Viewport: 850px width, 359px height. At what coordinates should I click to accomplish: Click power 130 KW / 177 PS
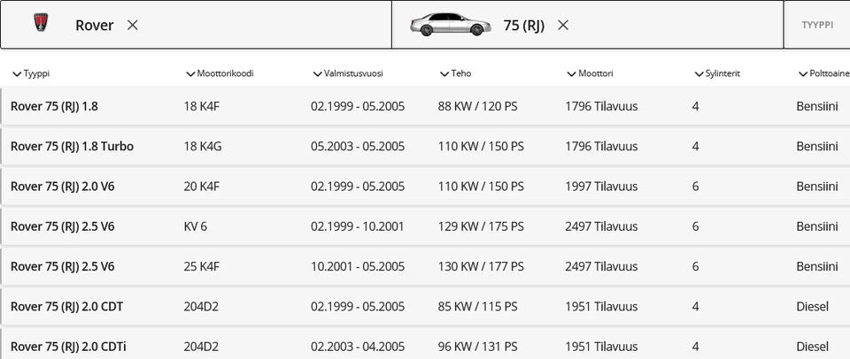[481, 266]
